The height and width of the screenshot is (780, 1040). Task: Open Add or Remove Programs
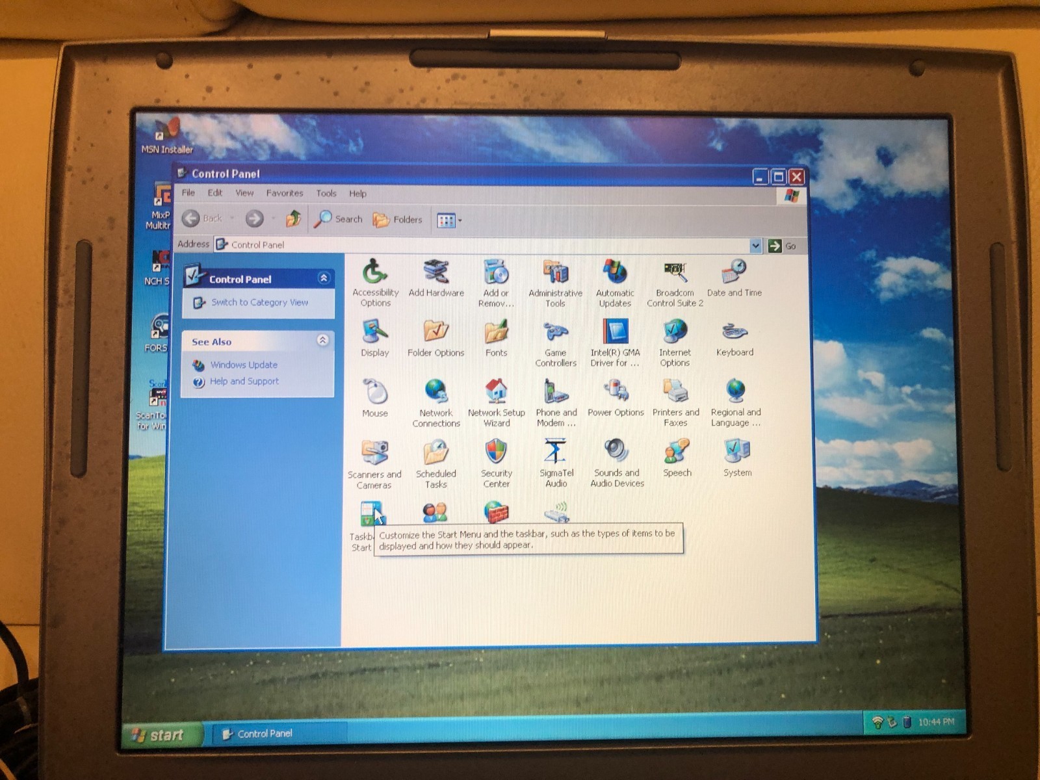(496, 283)
